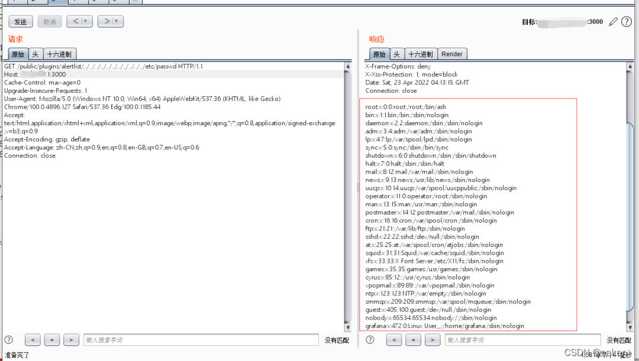The height and width of the screenshot is (361, 639).
Task: Focus request search input field
Action: pyautogui.click(x=201, y=340)
